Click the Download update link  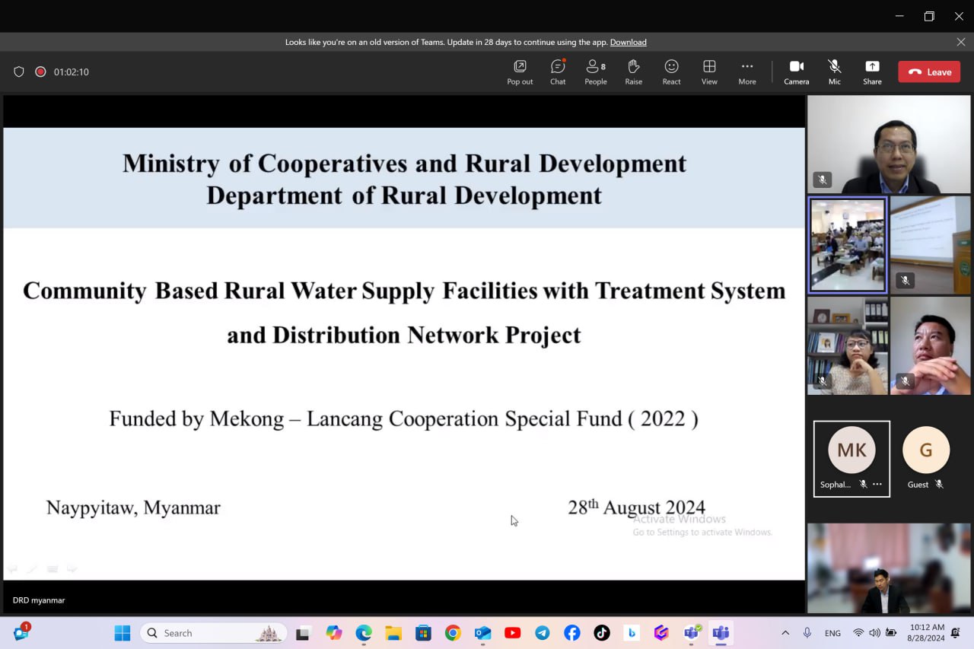coord(628,42)
